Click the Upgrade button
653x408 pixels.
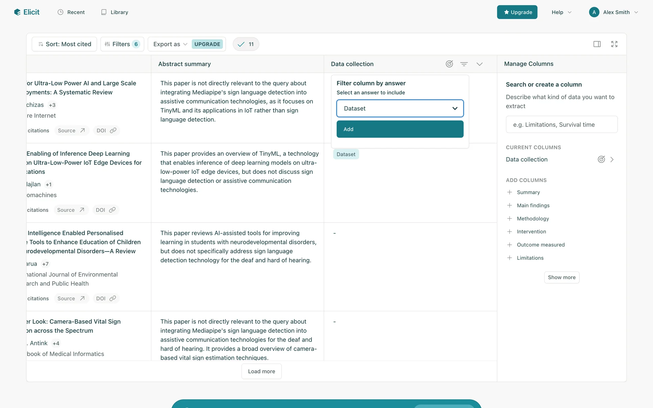click(x=517, y=12)
